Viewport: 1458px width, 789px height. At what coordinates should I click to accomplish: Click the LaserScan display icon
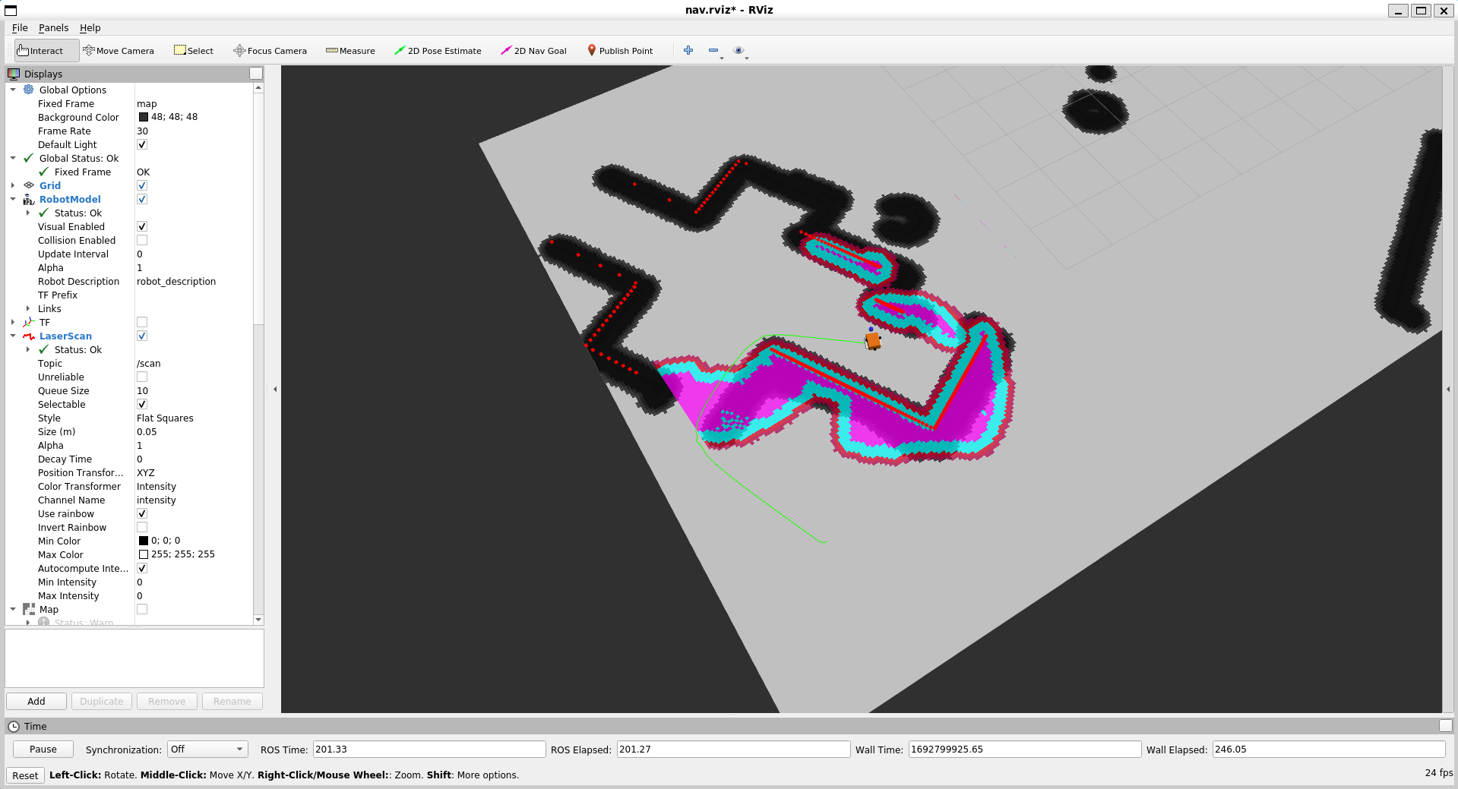(29, 336)
